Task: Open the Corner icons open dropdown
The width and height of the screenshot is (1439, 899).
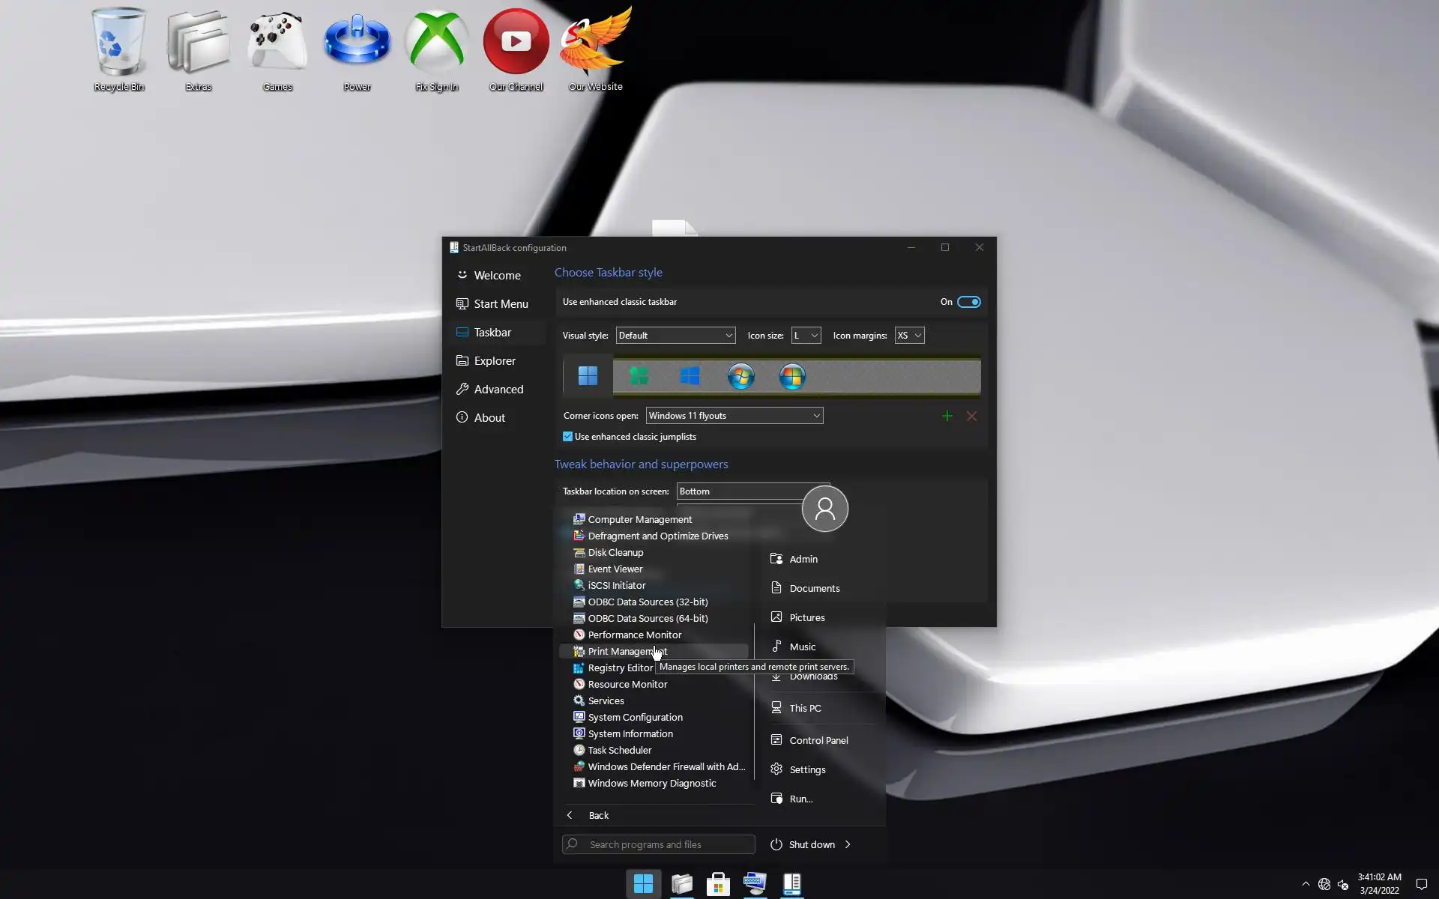Action: (734, 416)
